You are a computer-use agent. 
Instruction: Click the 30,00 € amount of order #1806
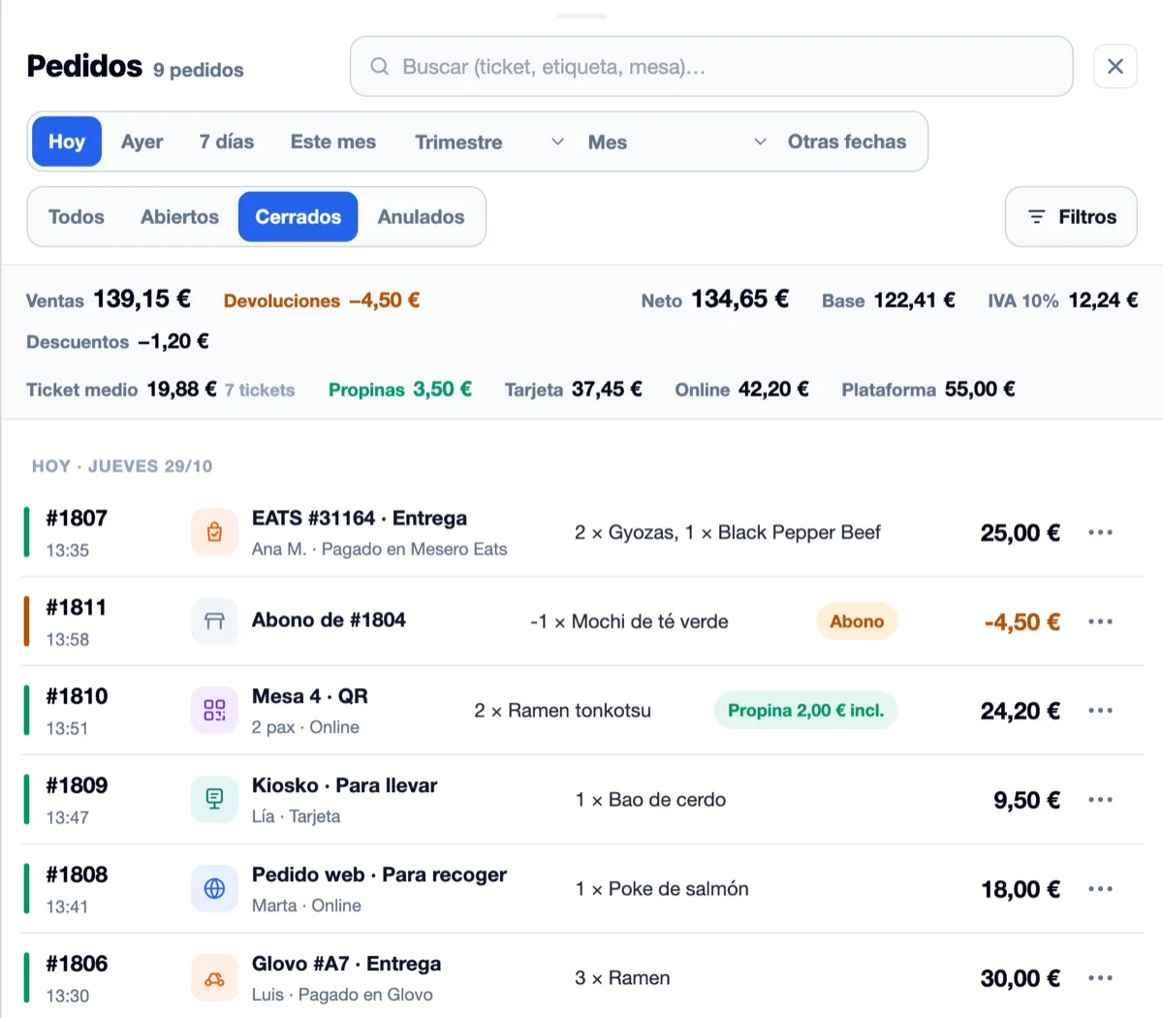click(1021, 978)
